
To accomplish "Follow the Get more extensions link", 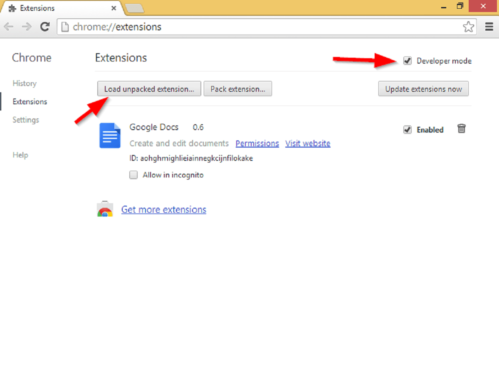I will coord(163,209).
